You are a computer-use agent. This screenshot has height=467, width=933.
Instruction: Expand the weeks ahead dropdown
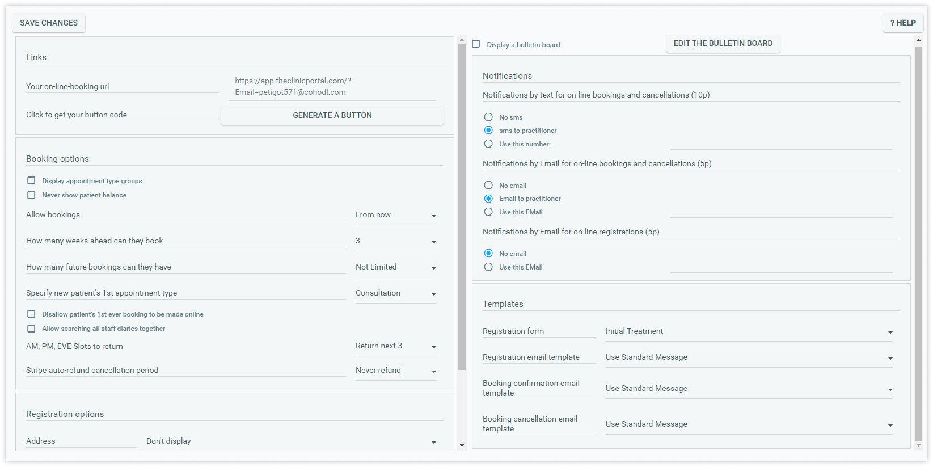pyautogui.click(x=396, y=241)
